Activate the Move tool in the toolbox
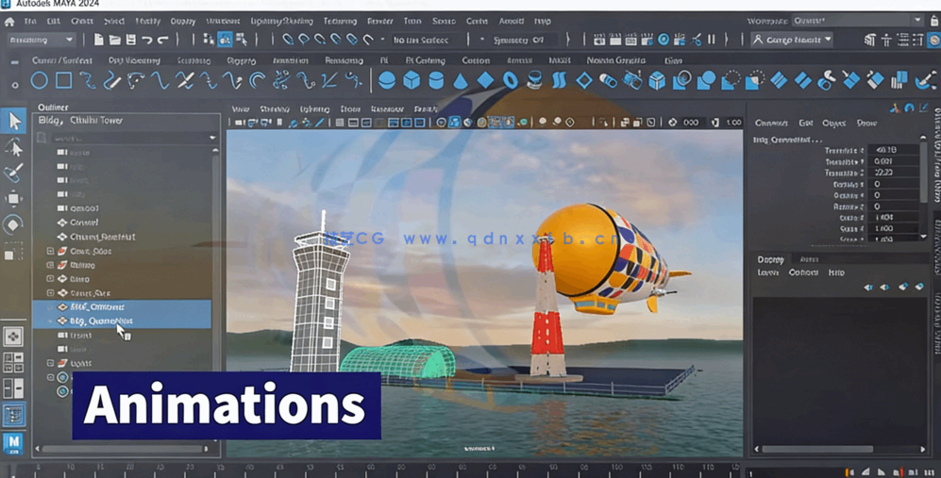Image resolution: width=941 pixels, height=478 pixels. tap(13, 199)
